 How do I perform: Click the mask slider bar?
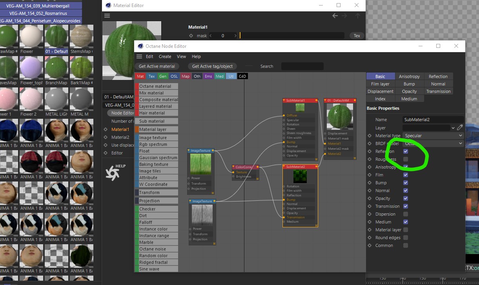[x=292, y=36]
